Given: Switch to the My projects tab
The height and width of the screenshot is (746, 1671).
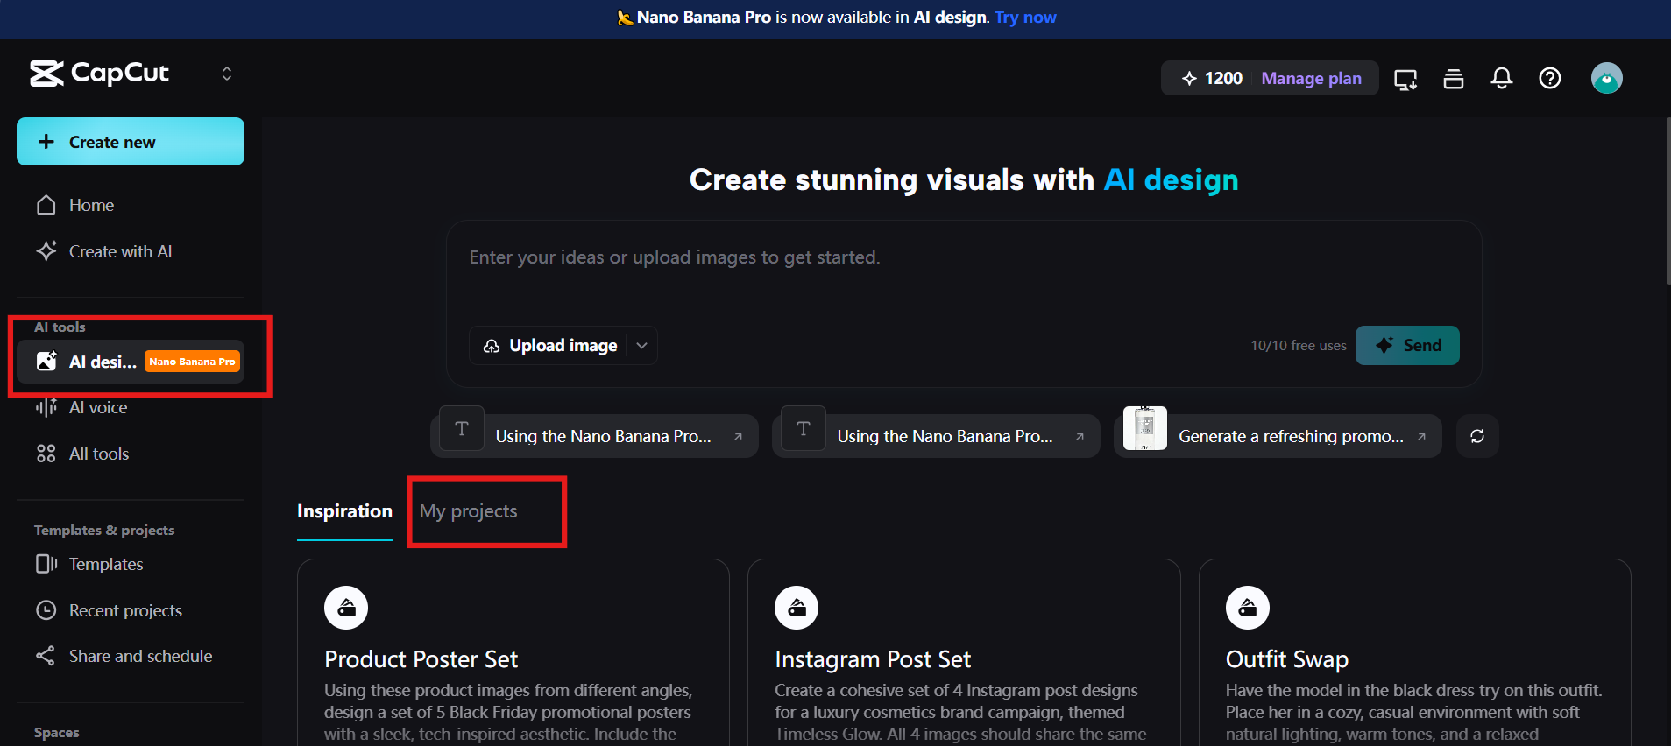Looking at the screenshot, I should click(468, 511).
